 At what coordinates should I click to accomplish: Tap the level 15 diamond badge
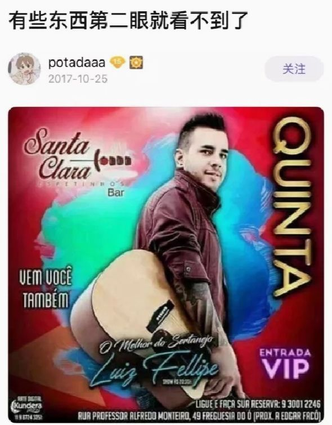point(118,62)
